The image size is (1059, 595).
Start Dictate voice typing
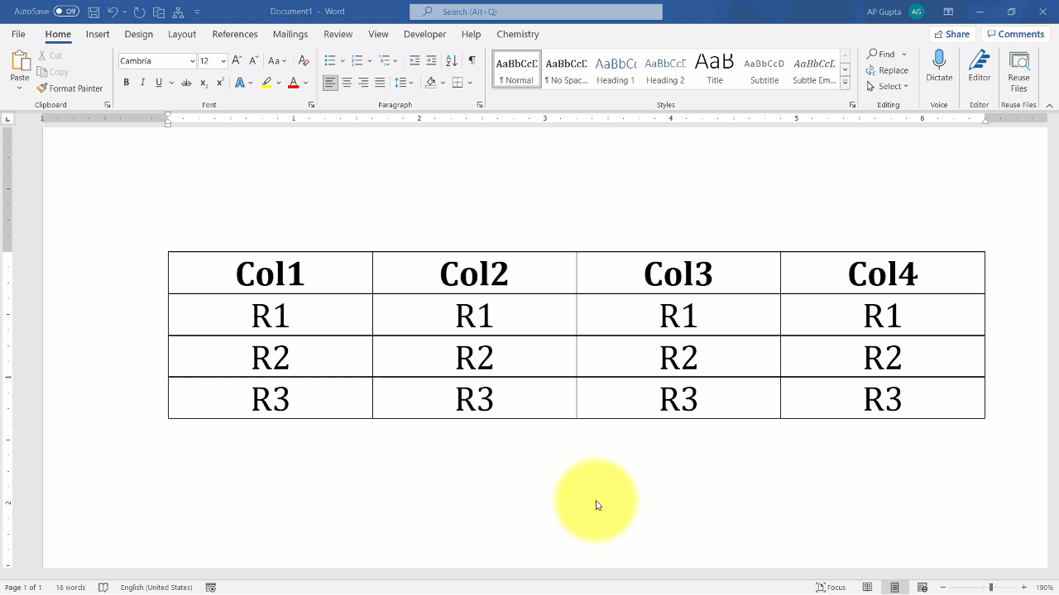(939, 66)
